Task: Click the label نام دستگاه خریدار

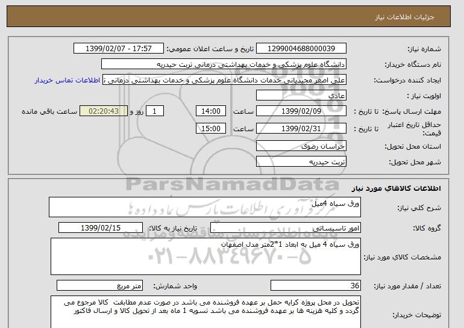Action: [413, 64]
